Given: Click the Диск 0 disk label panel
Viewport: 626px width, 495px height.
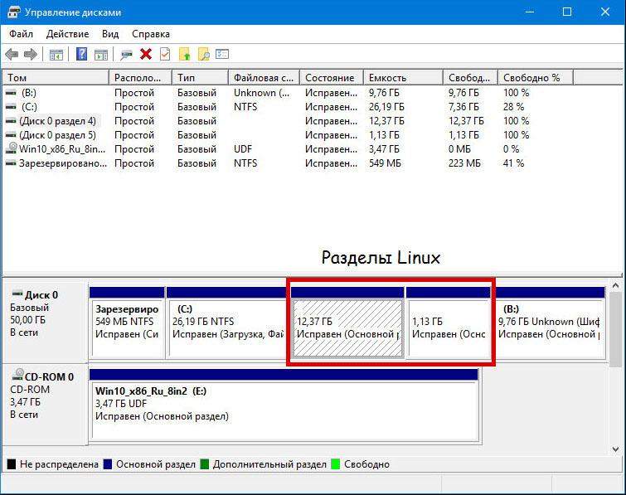Looking at the screenshot, I should [x=45, y=322].
